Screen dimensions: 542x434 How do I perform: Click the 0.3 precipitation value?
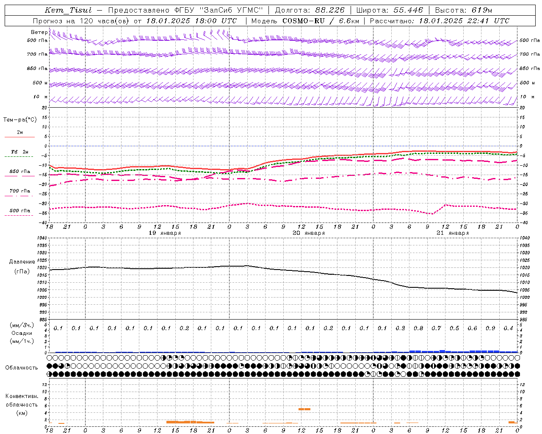[x=400, y=328]
